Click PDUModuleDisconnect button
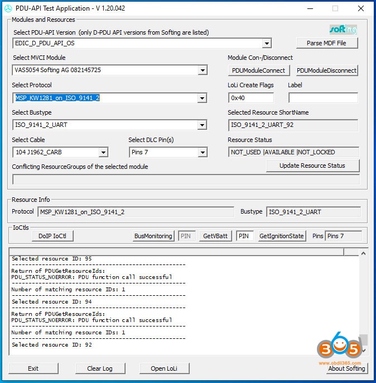376x383 pixels. [326, 70]
